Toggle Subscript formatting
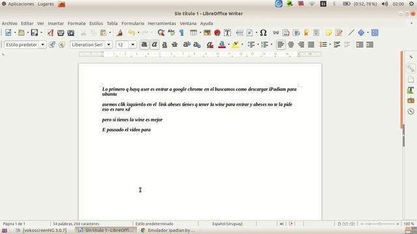This screenshot has width=417, height=234. pos(197,45)
